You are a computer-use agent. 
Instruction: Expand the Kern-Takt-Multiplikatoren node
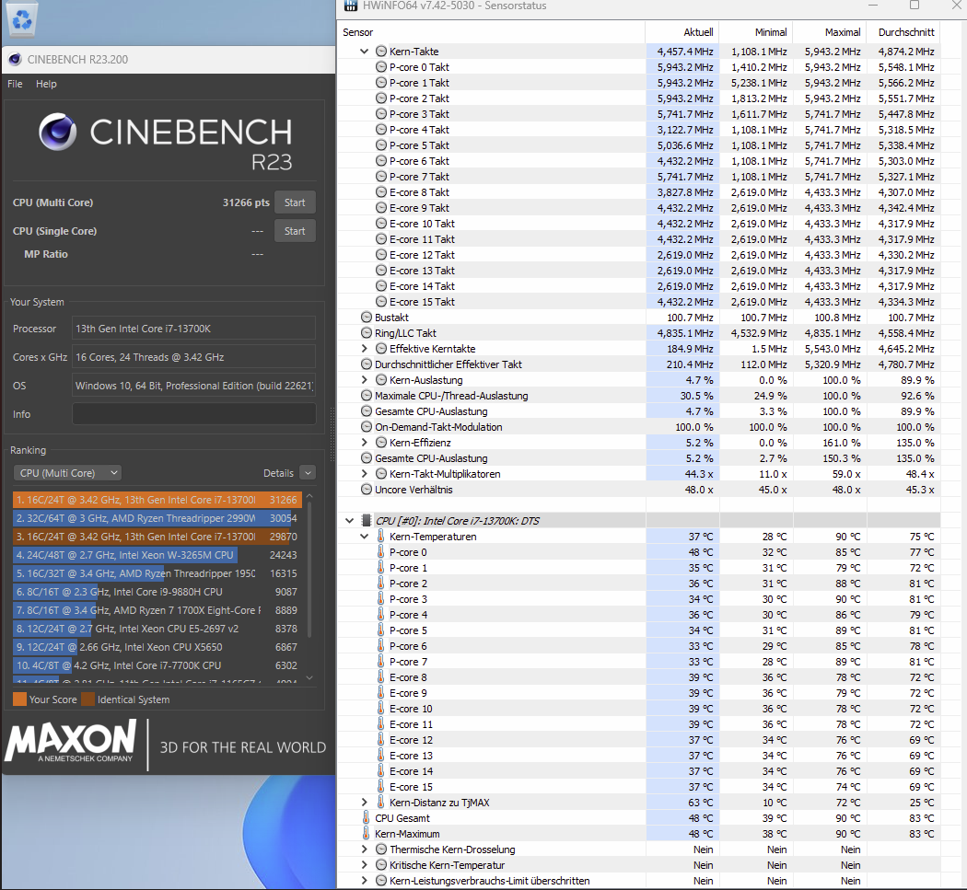[365, 474]
